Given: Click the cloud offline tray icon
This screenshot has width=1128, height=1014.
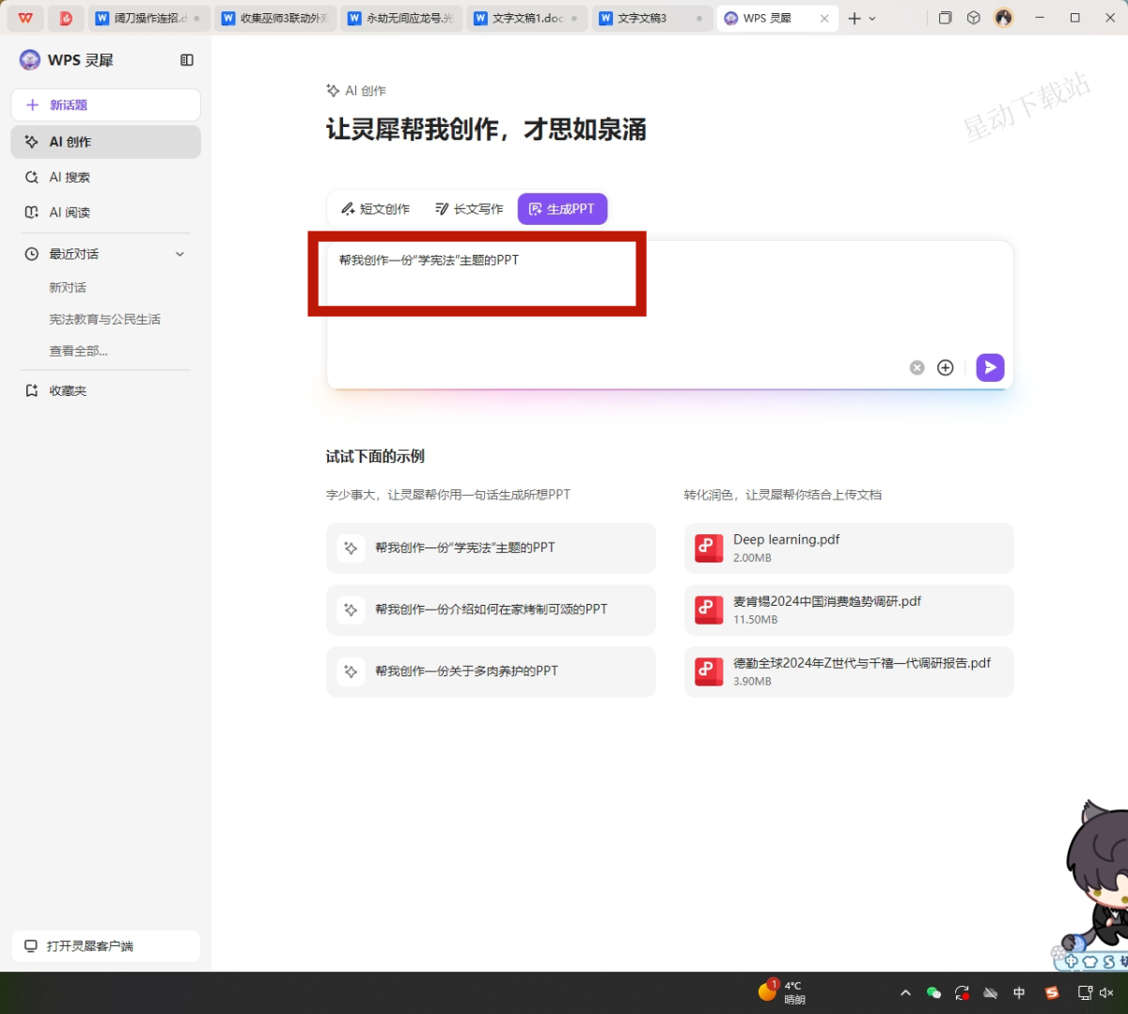Looking at the screenshot, I should tap(991, 993).
